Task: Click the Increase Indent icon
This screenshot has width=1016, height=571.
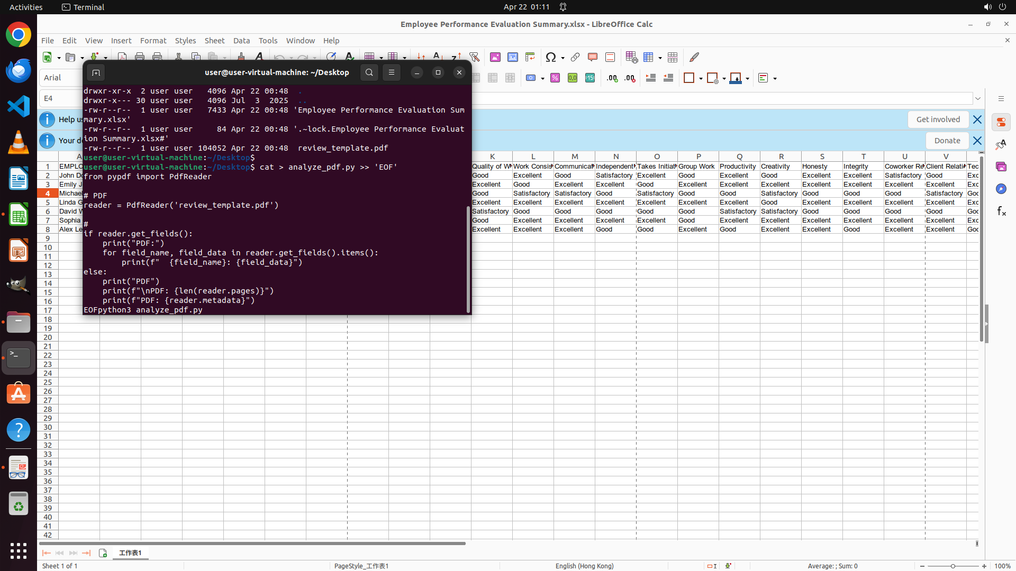Action: [651, 78]
